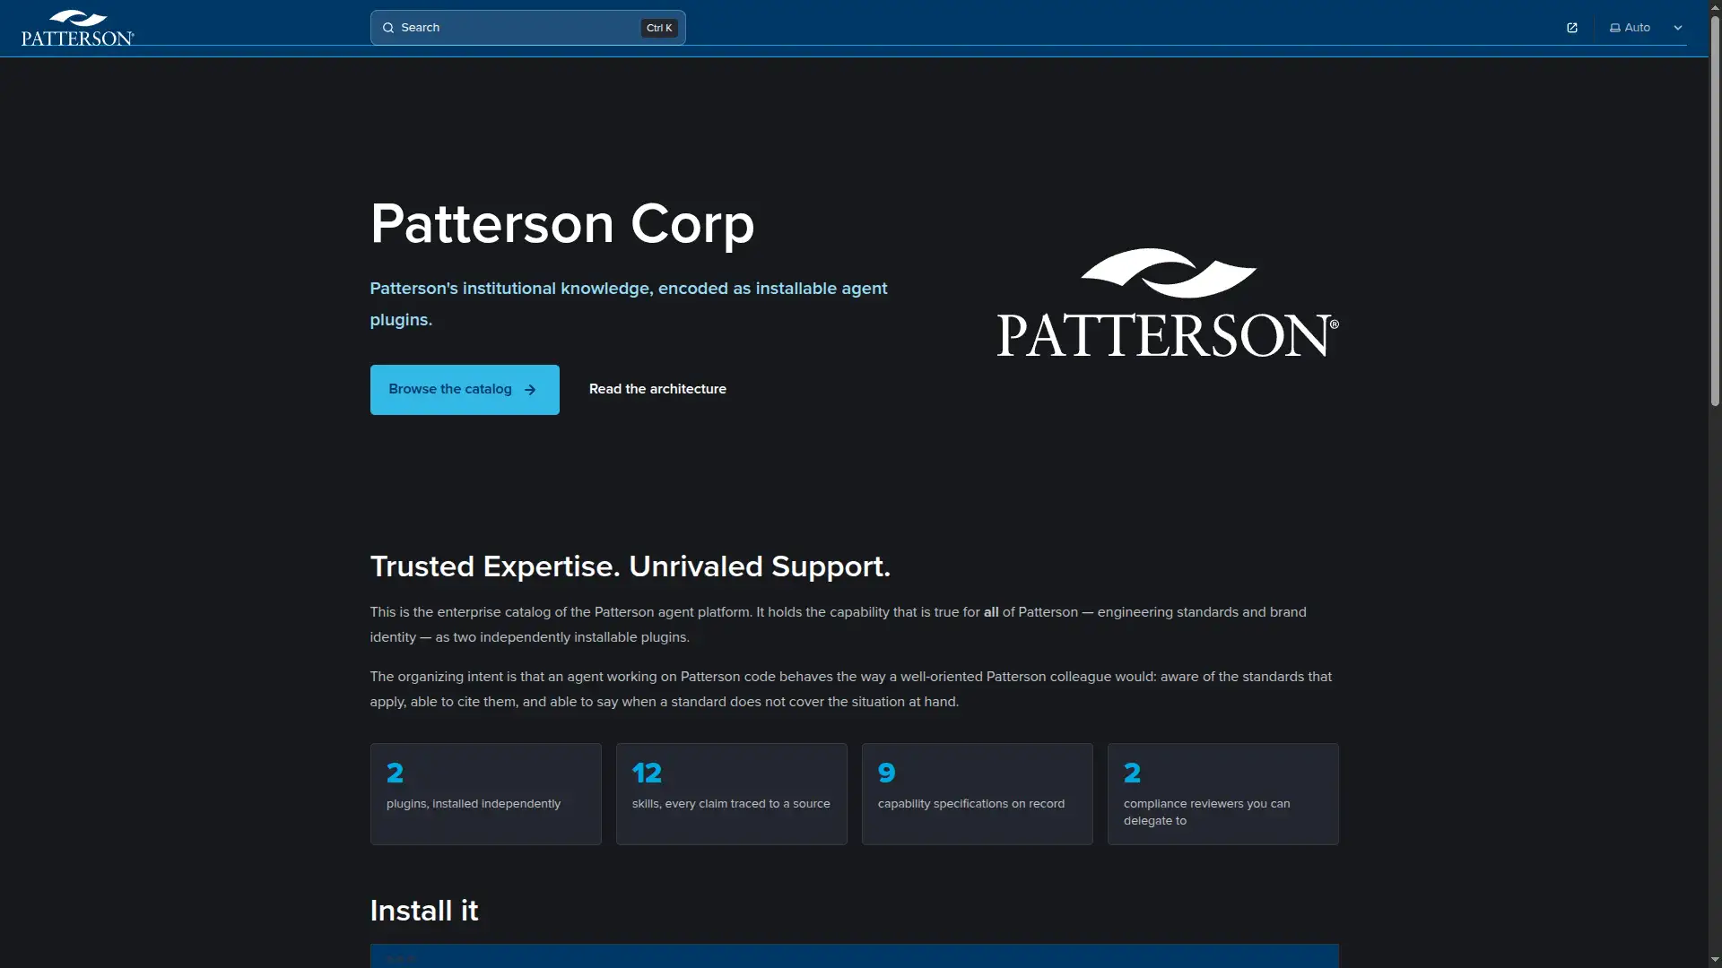Click the page vertical scrollbar thumb
1722x968 pixels.
(x=1715, y=211)
